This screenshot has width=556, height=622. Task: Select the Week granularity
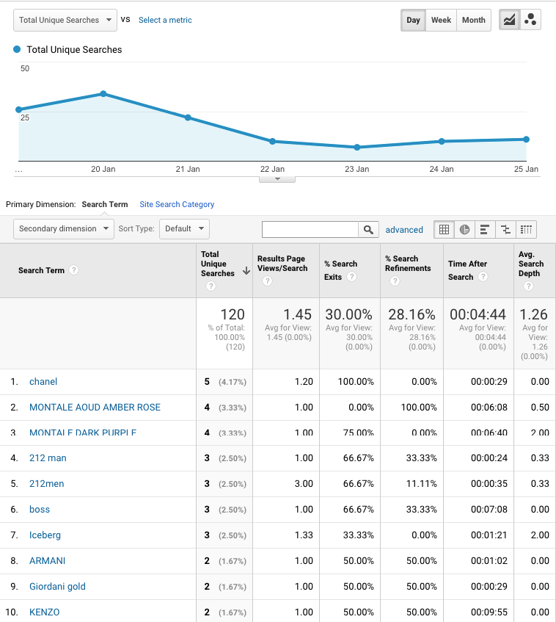pos(441,20)
